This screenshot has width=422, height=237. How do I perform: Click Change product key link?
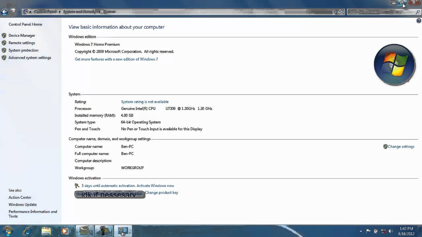[162, 193]
